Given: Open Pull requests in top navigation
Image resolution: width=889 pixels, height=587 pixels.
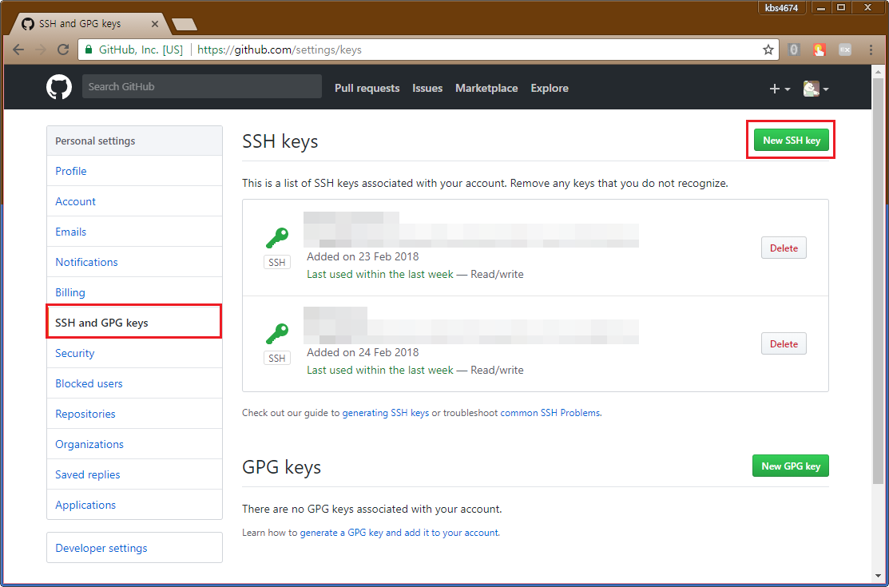Looking at the screenshot, I should pyautogui.click(x=367, y=88).
